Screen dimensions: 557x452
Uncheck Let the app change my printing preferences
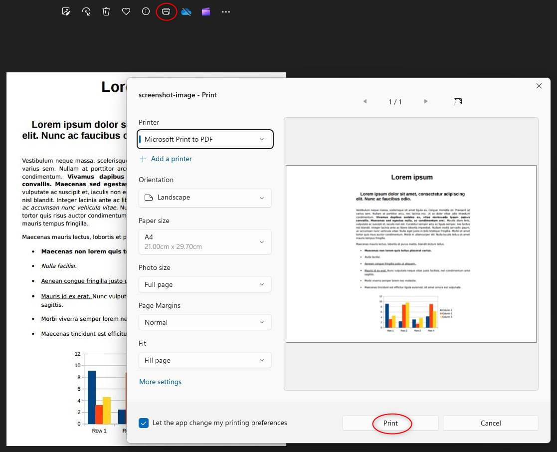click(144, 423)
